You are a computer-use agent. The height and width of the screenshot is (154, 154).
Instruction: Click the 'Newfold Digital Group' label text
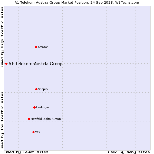click(46, 119)
